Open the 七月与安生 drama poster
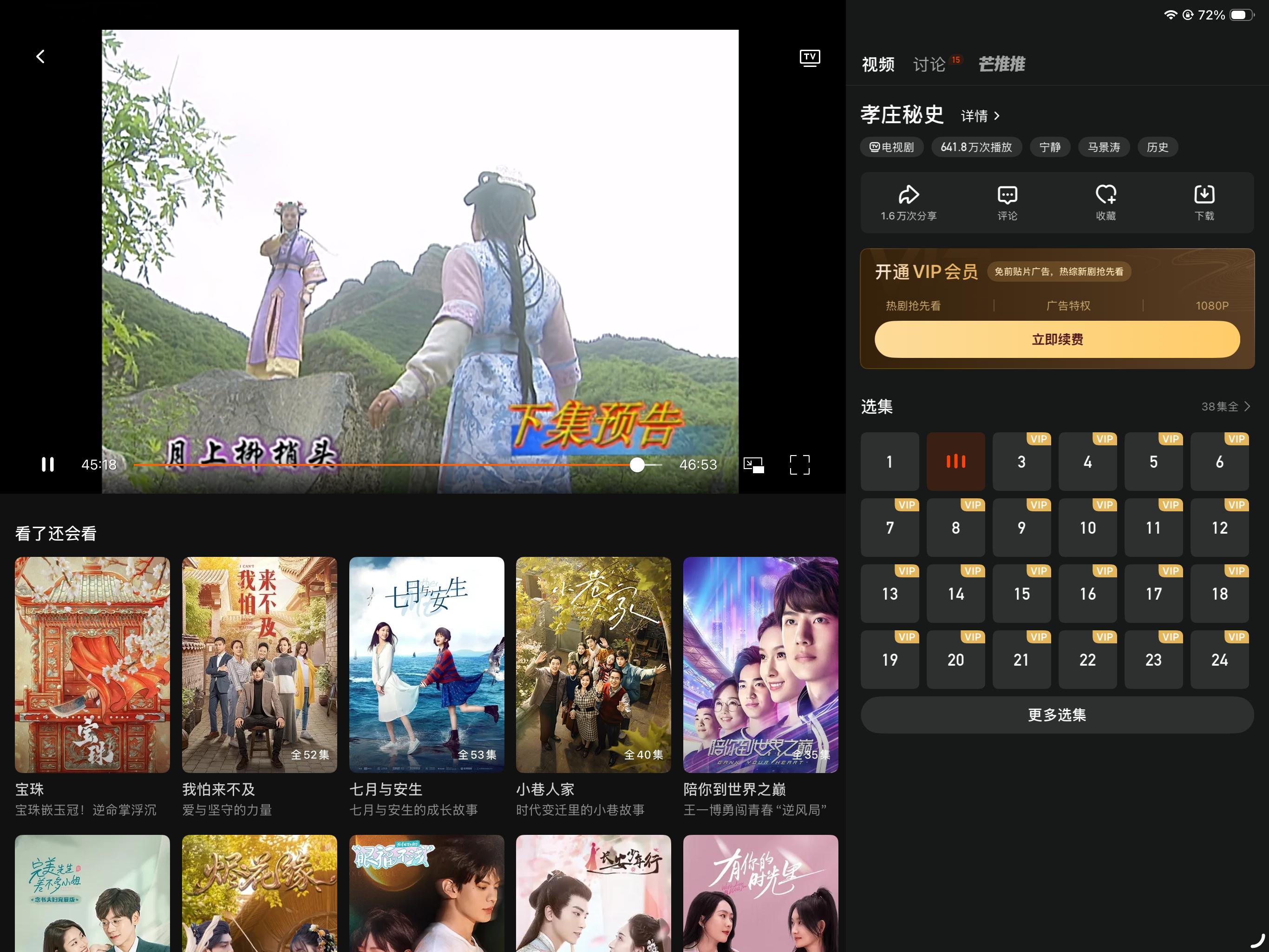This screenshot has height=952, width=1269. click(427, 665)
